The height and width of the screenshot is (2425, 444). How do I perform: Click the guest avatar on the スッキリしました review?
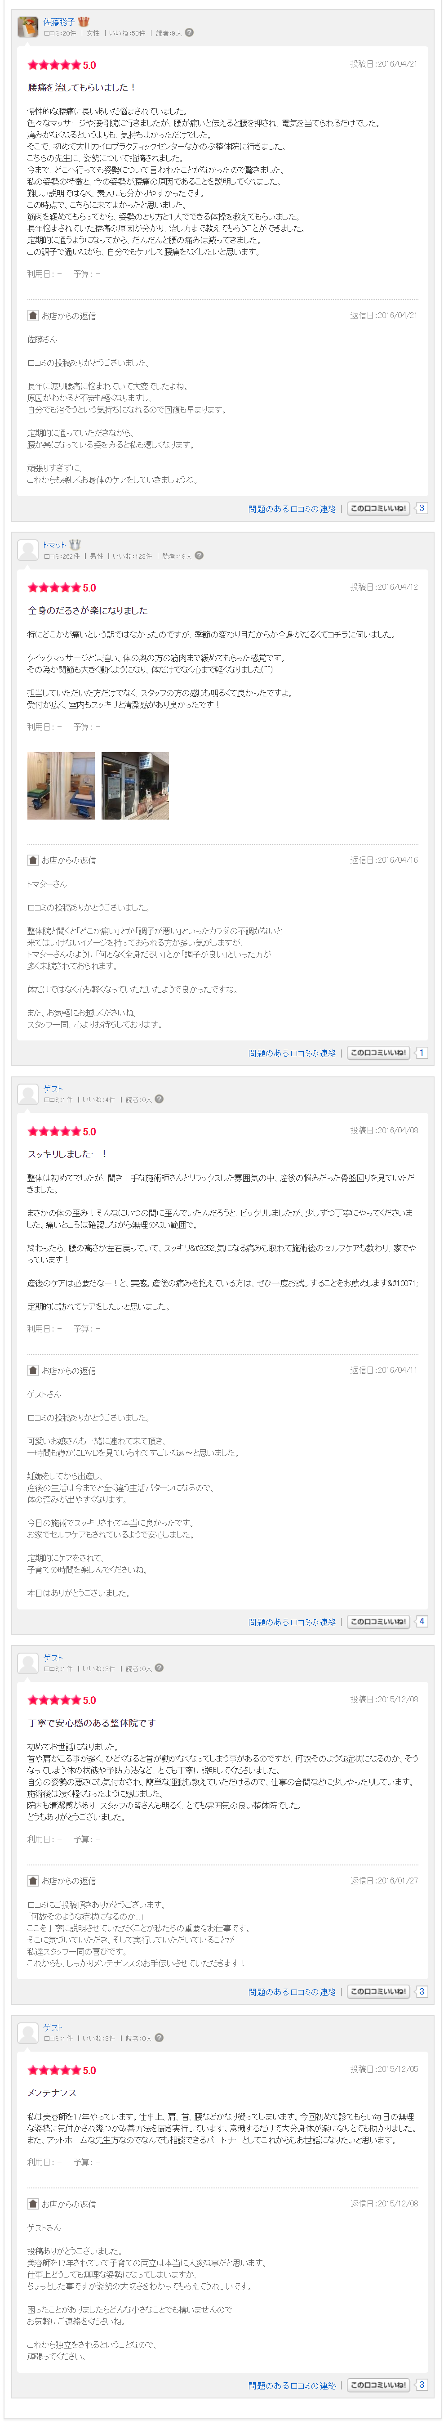tap(28, 1093)
